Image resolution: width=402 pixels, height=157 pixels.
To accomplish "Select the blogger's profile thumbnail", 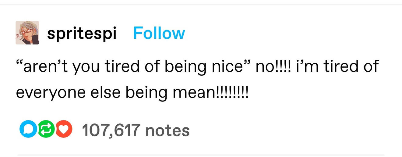I will [x=27, y=33].
